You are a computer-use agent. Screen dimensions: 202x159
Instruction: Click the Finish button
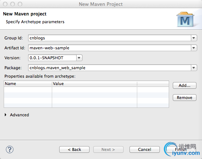[181, 149]
